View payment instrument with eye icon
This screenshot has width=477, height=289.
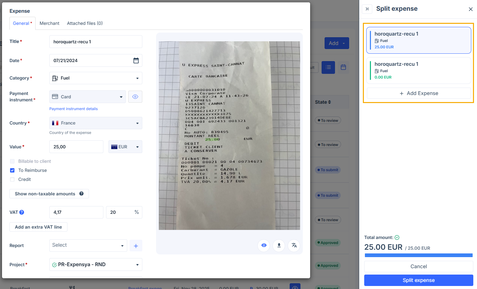(x=135, y=97)
